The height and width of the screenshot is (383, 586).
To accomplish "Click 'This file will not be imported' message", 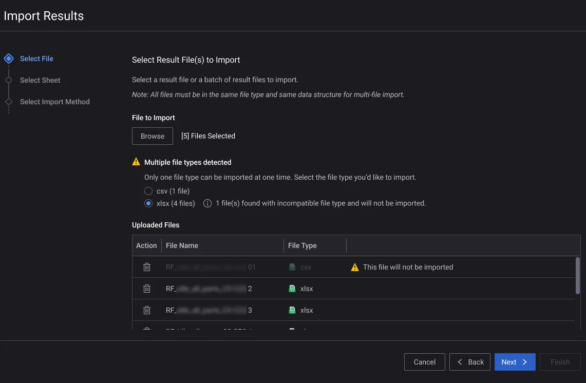I will point(408,267).
